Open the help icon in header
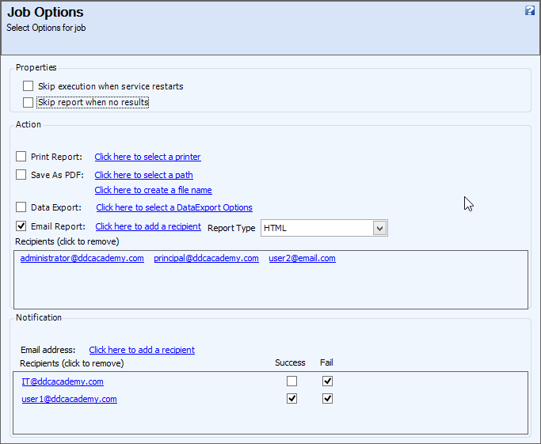541x444 pixels. click(x=530, y=11)
